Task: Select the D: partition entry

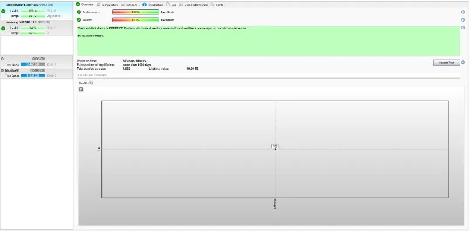Action: (x=36, y=73)
